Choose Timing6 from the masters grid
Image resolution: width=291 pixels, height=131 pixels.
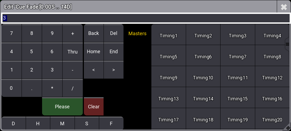tap(203, 56)
